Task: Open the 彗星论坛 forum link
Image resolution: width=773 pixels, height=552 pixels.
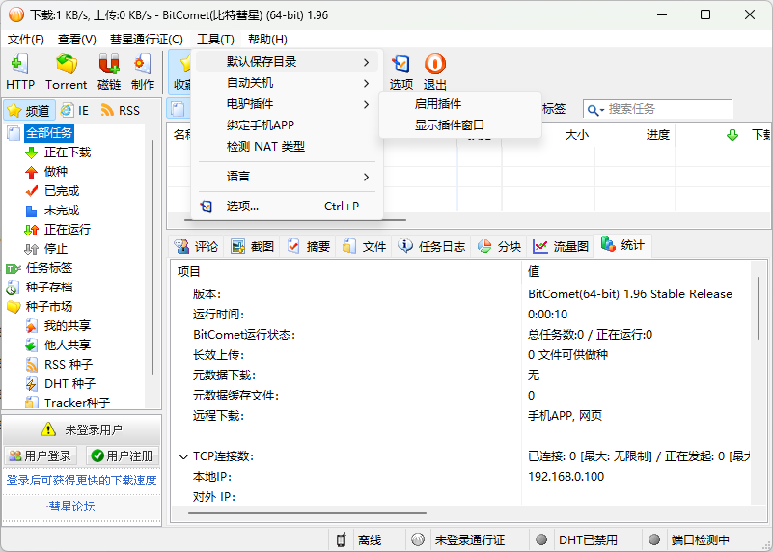Action: 71,507
